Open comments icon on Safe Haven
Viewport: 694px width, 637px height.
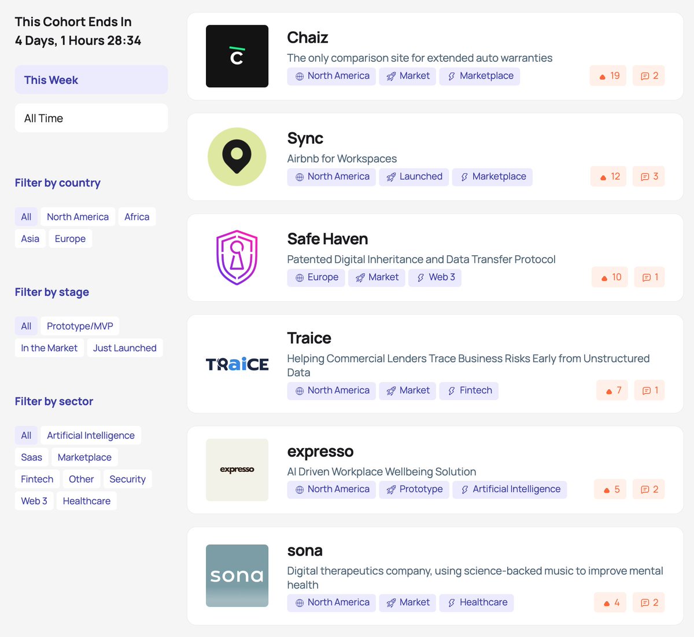649,277
